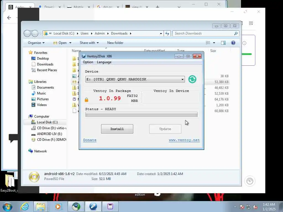Open the www.ventoy.net link
The image size is (283, 212).
[184, 140]
